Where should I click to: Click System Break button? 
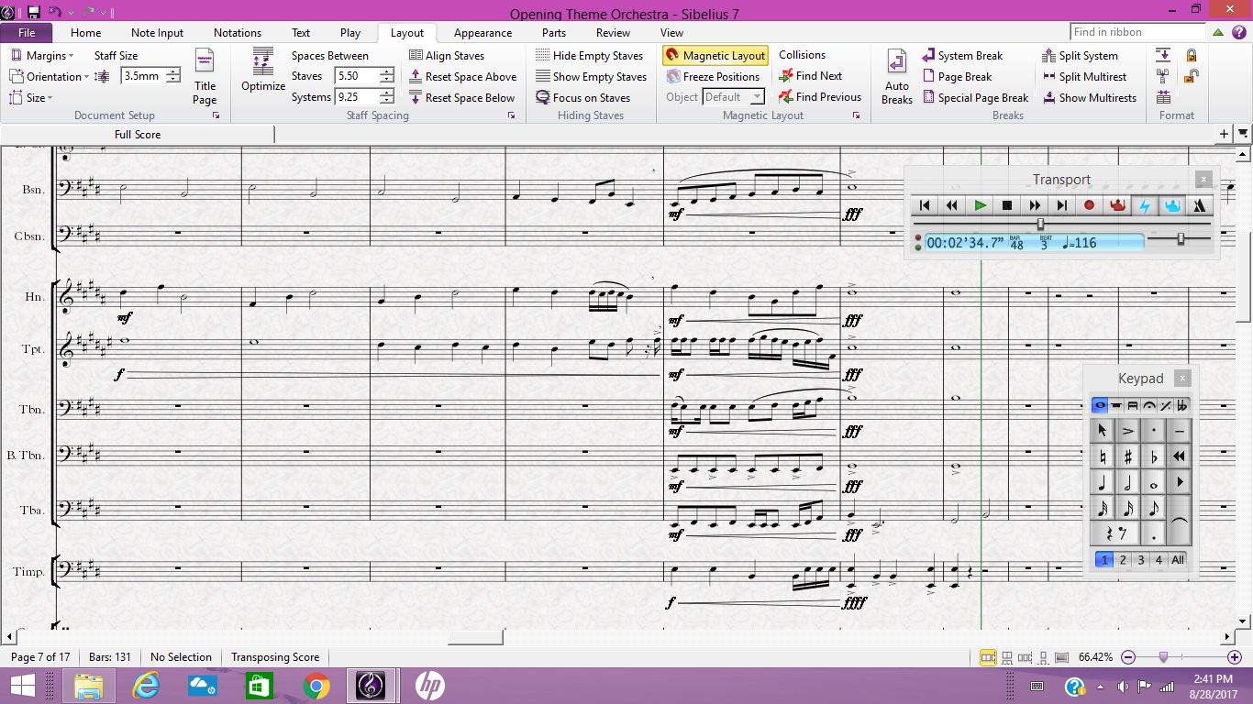pyautogui.click(x=962, y=56)
